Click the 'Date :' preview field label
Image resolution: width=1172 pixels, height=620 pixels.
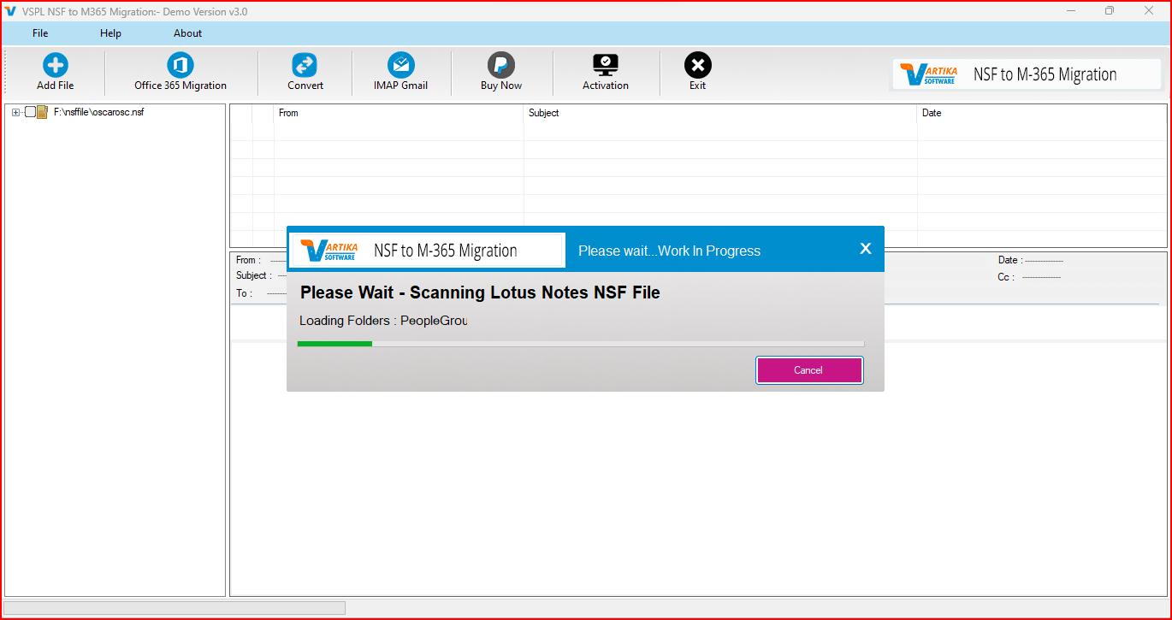pos(1009,260)
